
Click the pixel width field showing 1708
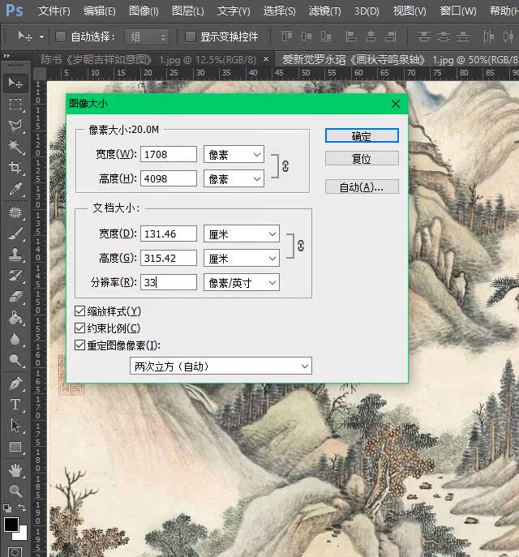coord(169,154)
